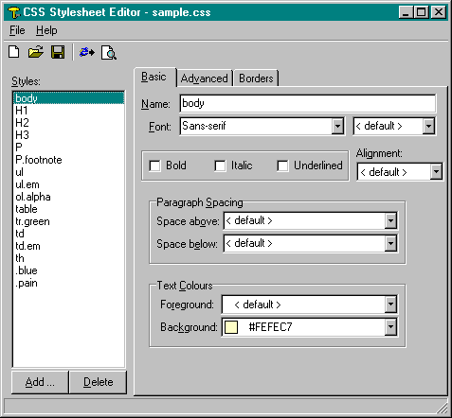This screenshot has height=418, width=452.
Task: Expand the Space above dropdown
Action: (x=390, y=220)
